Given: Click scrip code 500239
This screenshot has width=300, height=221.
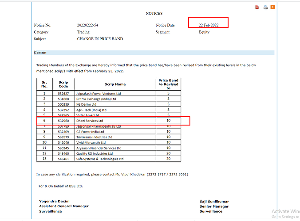Looking at the screenshot, I should (x=63, y=104).
